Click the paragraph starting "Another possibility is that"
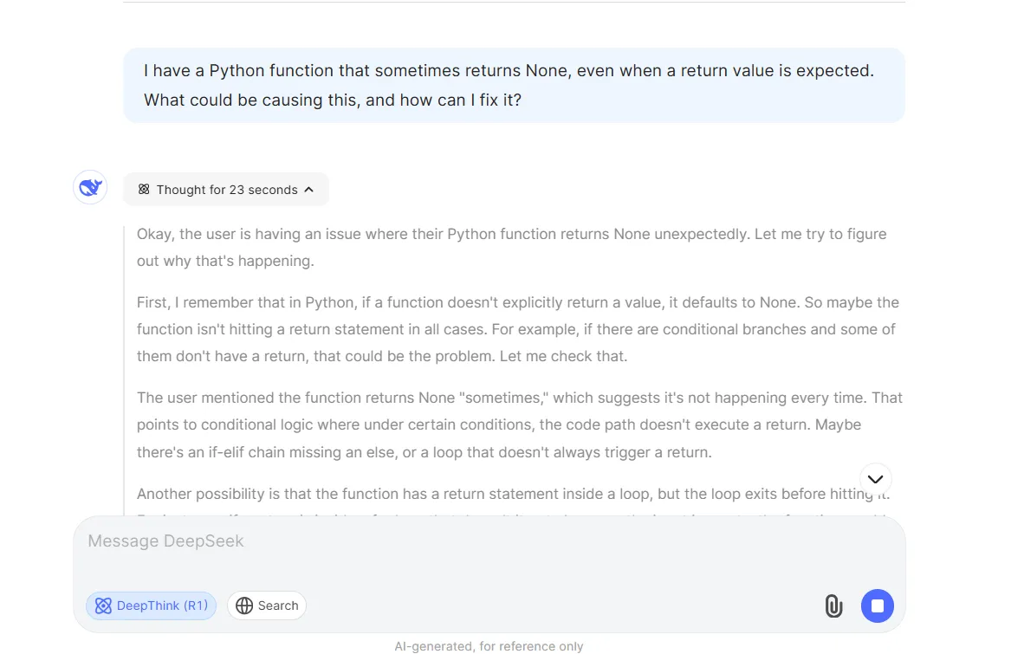 514,494
